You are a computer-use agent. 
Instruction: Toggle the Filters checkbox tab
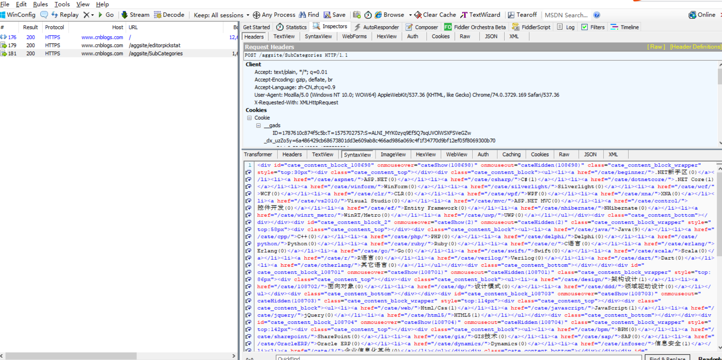click(x=593, y=27)
